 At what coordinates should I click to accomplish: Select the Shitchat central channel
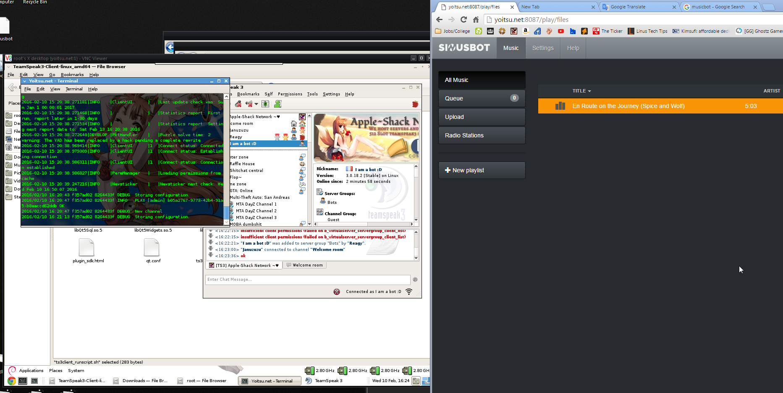pyautogui.click(x=246, y=171)
